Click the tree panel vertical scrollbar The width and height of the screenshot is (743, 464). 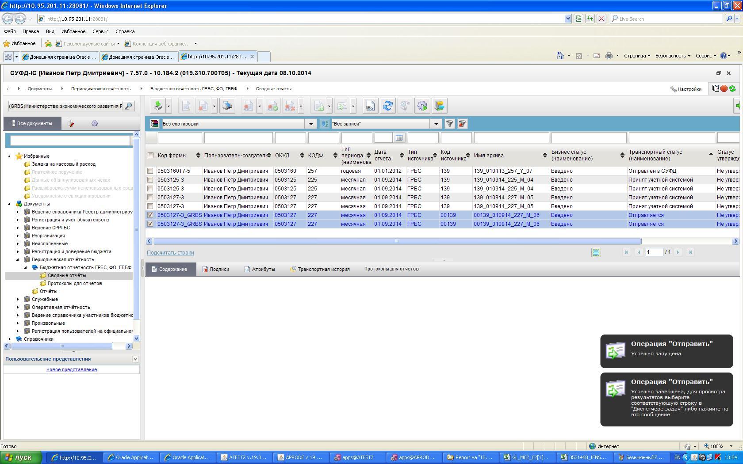137,228
